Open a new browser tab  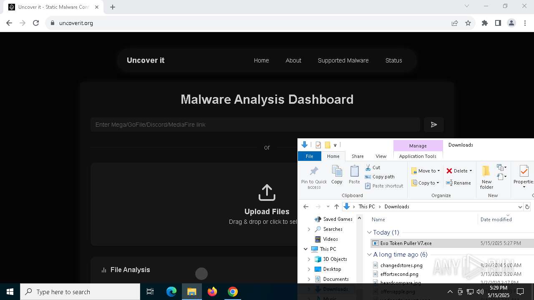[113, 7]
